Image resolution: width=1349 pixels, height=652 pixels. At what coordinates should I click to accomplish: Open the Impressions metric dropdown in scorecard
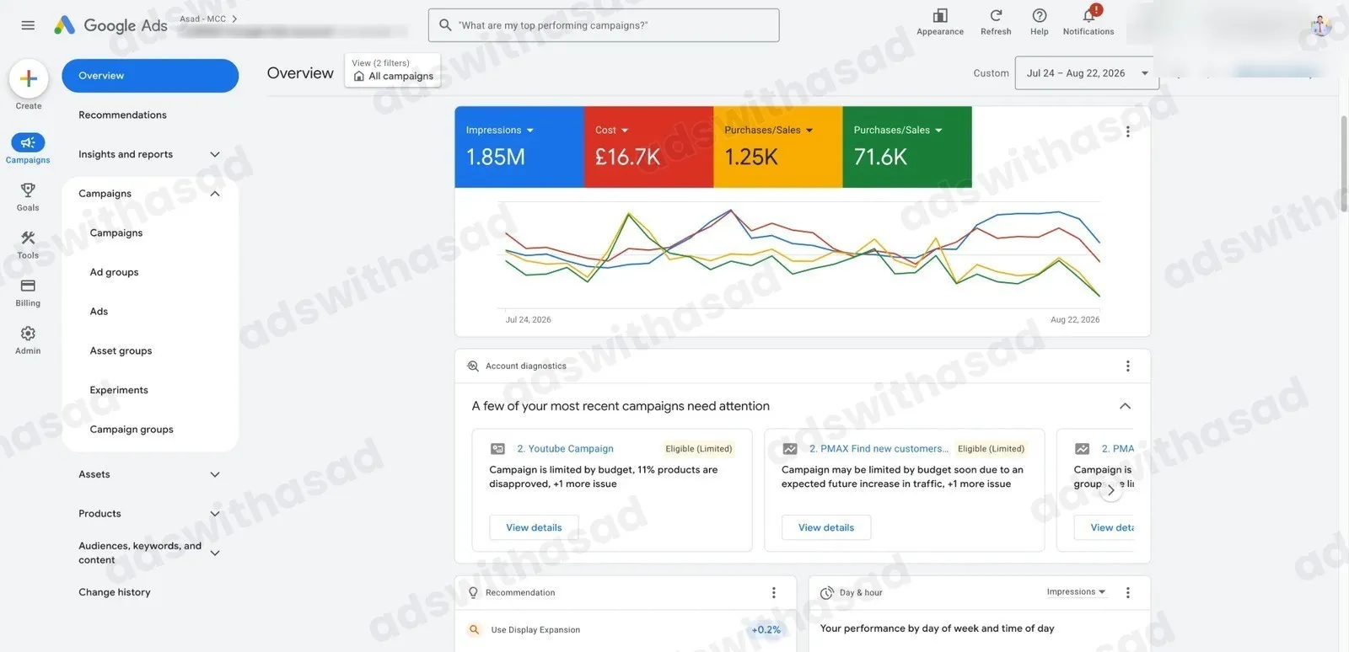coord(500,131)
